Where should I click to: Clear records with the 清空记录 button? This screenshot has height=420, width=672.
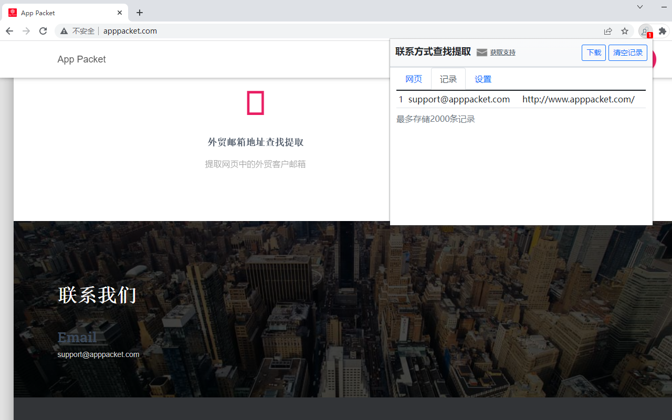(627, 52)
